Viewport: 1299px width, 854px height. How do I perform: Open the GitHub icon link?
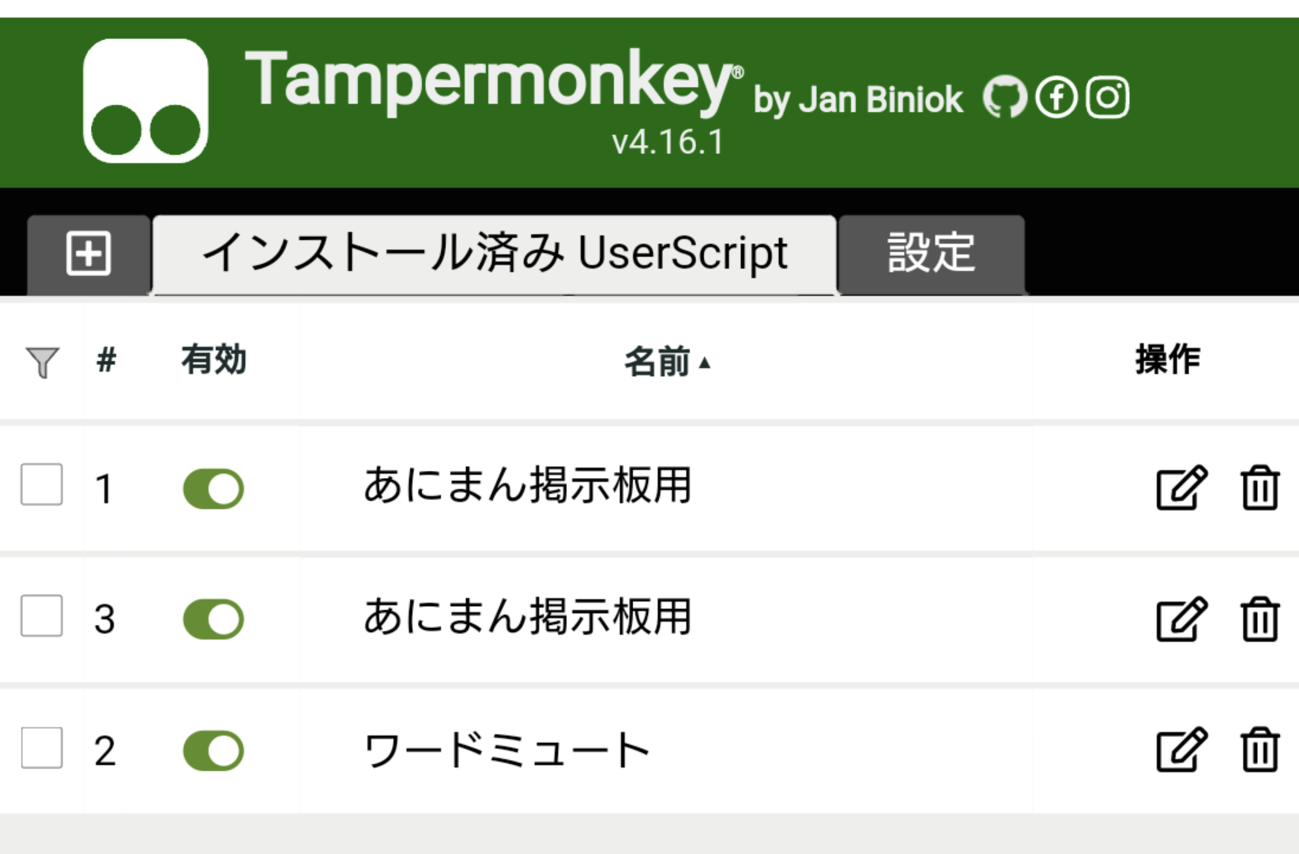point(1004,98)
